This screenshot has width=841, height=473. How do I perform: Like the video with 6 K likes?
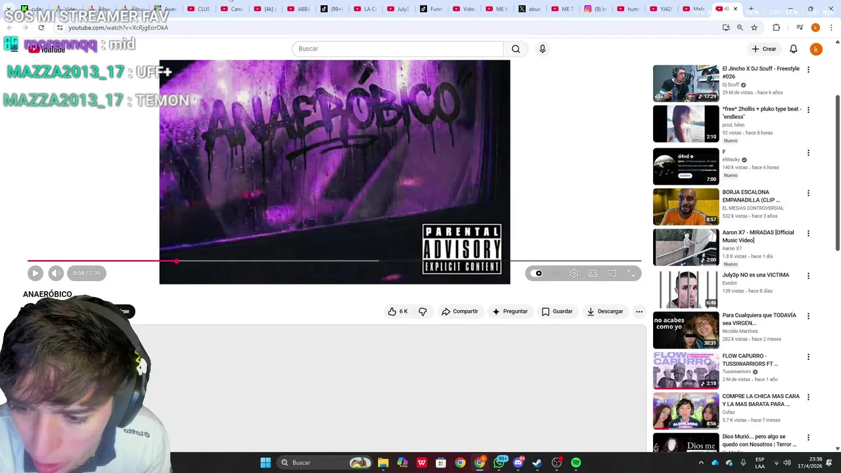point(398,311)
